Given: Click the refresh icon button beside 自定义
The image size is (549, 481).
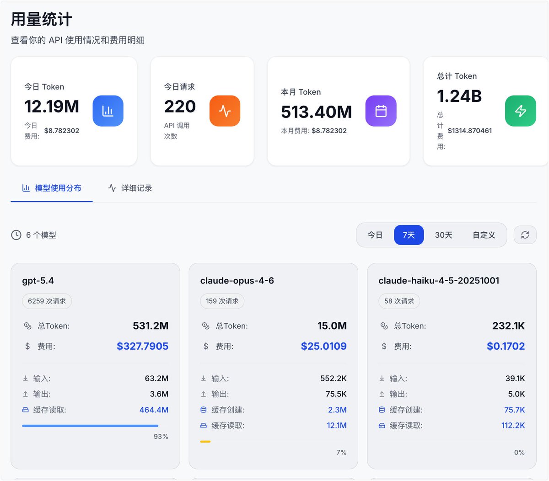Looking at the screenshot, I should [525, 235].
